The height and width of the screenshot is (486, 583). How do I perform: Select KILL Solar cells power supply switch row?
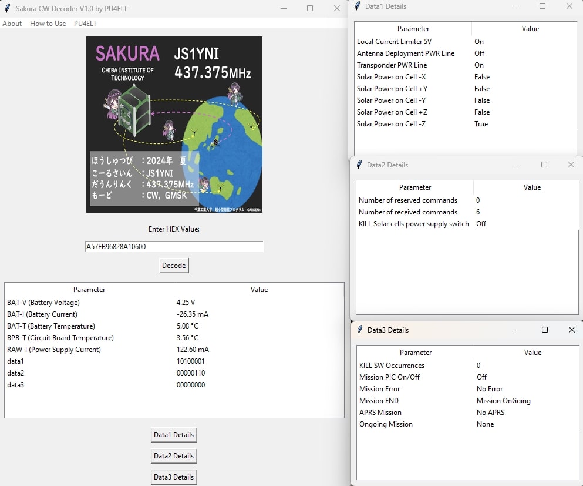click(x=467, y=224)
